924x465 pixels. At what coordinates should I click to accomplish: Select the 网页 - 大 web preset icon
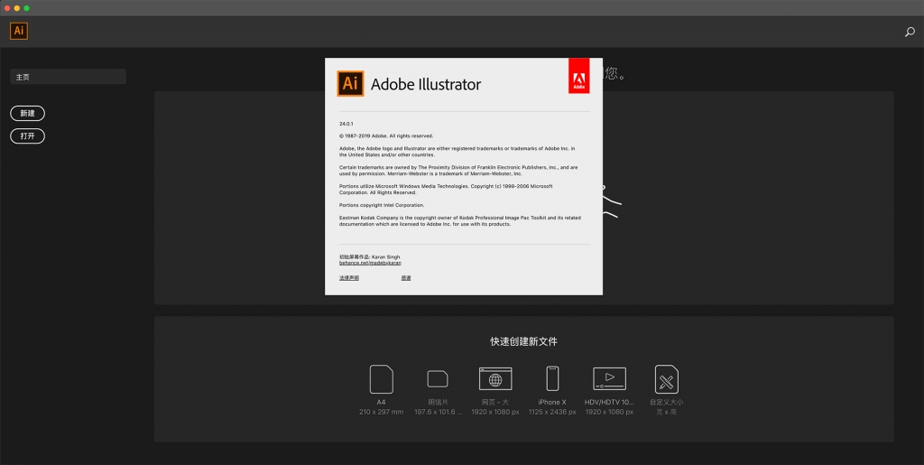[x=495, y=379]
